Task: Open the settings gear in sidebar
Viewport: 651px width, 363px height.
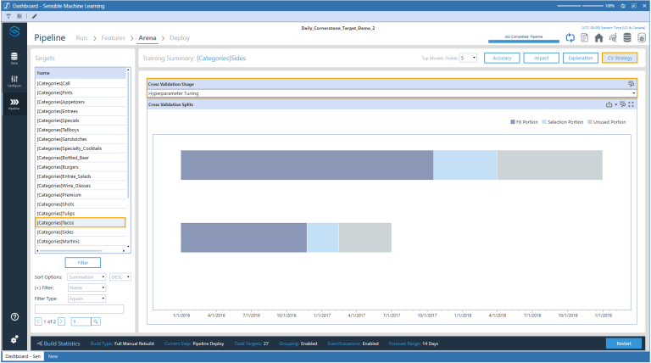Action: point(14,339)
